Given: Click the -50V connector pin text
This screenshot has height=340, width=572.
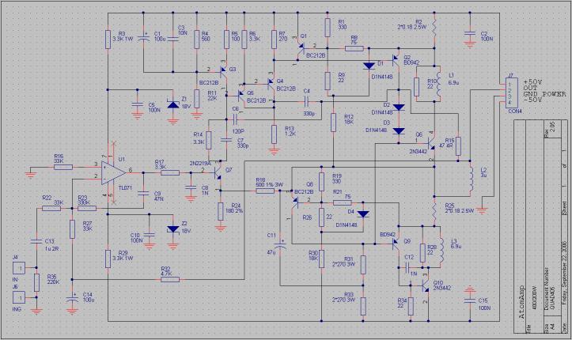Looking at the screenshot, I should tap(532, 100).
